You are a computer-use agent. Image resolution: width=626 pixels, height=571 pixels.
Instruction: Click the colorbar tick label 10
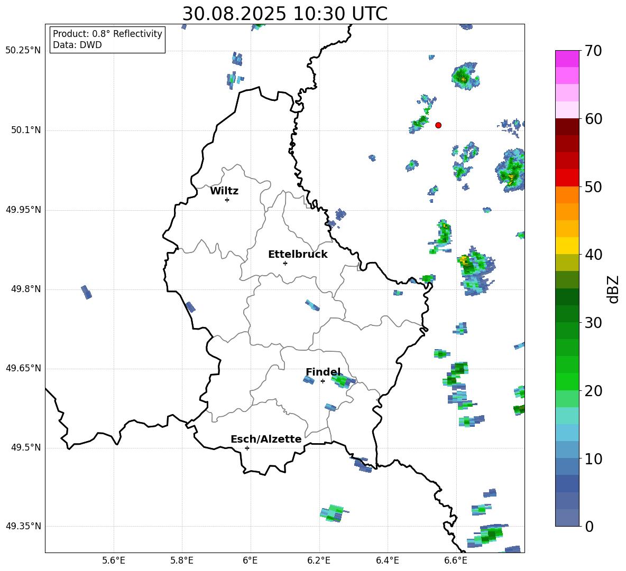click(593, 458)
